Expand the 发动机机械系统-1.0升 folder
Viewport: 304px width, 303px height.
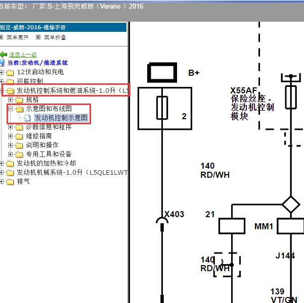pos(2,173)
